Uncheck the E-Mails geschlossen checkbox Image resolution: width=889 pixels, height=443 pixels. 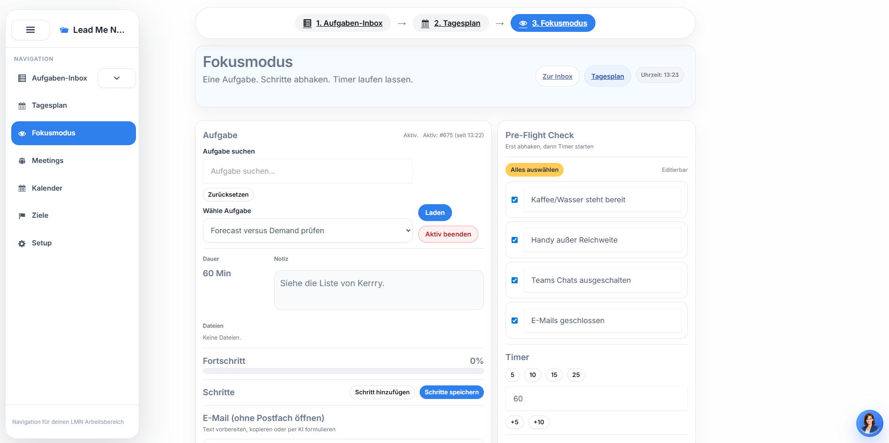pyautogui.click(x=514, y=320)
